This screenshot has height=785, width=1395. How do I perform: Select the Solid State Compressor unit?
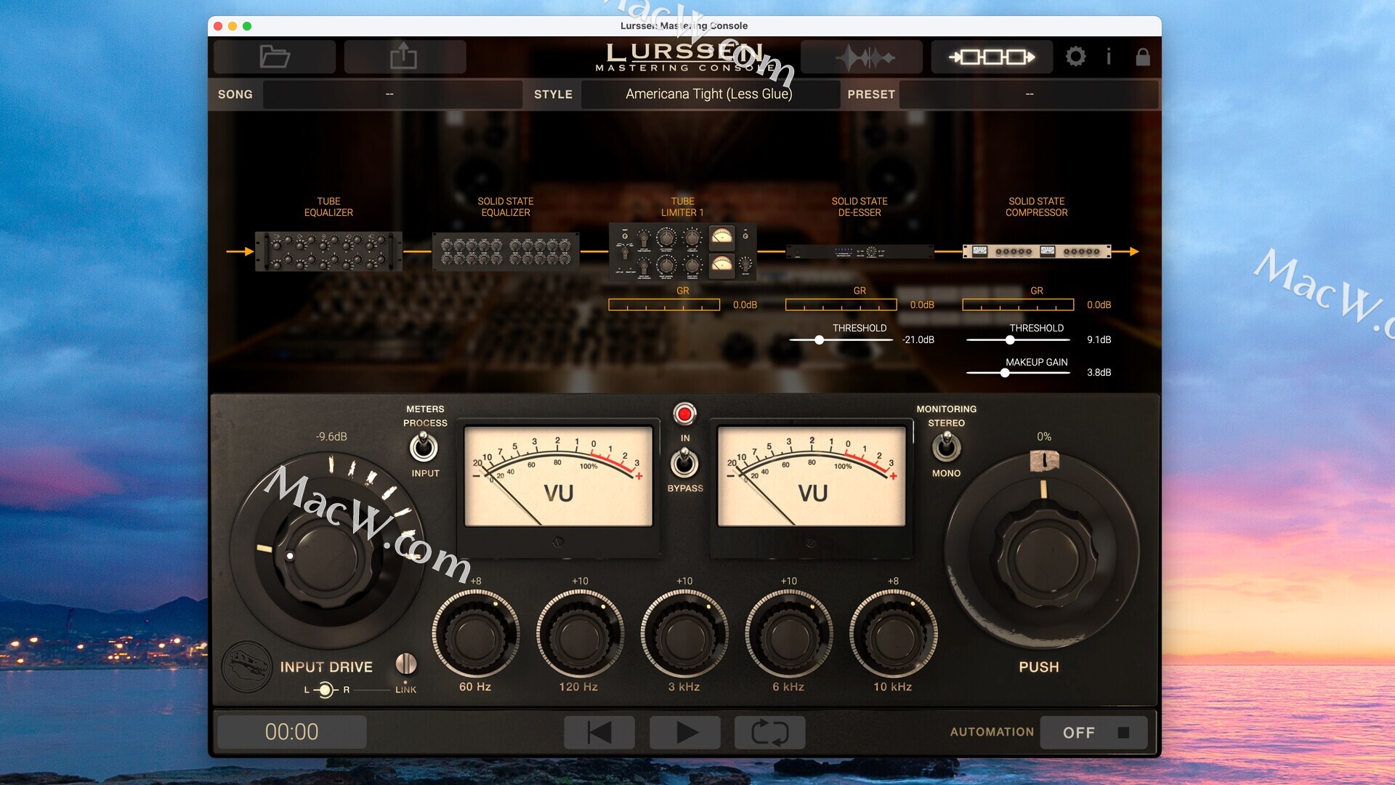coord(1037,251)
